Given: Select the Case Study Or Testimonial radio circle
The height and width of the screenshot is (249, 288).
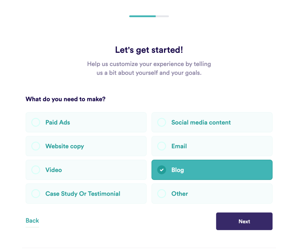Looking at the screenshot, I should 36,194.
